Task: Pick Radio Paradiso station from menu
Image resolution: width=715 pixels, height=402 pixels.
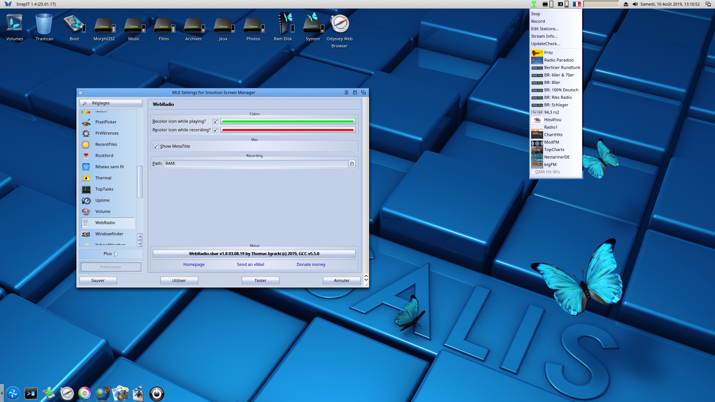Action: click(555, 60)
